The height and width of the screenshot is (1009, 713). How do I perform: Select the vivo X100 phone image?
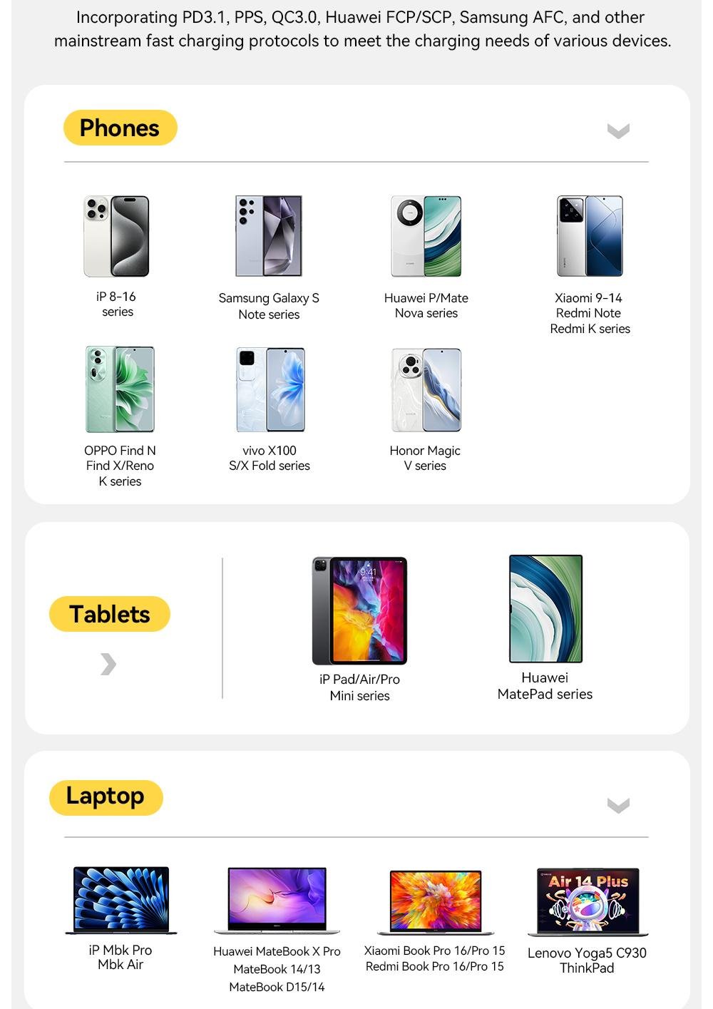270,389
